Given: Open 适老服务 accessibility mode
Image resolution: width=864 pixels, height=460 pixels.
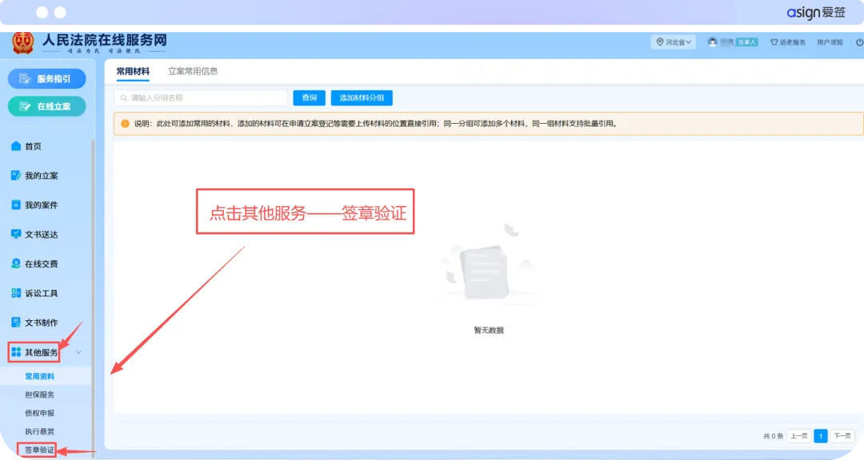Looking at the screenshot, I should [x=787, y=42].
